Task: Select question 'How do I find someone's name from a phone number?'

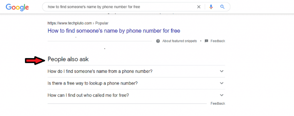Action: (x=100, y=71)
